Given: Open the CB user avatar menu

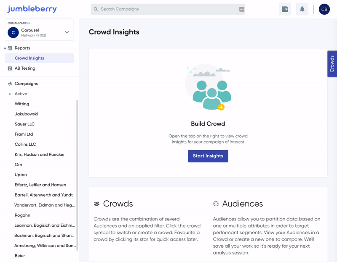Looking at the screenshot, I should pos(324,9).
